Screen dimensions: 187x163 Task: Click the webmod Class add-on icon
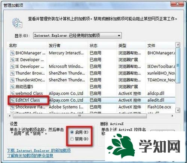click(12, 93)
